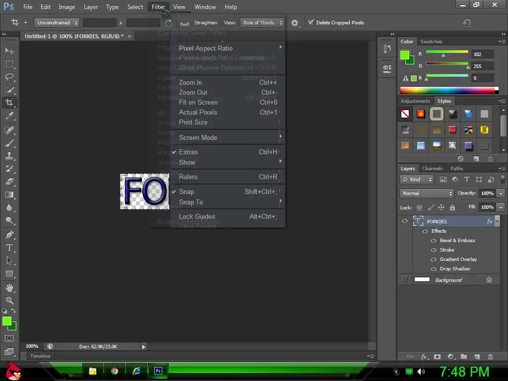
Task: Collapse FORKIES layer effects list arrow
Action: (497, 221)
